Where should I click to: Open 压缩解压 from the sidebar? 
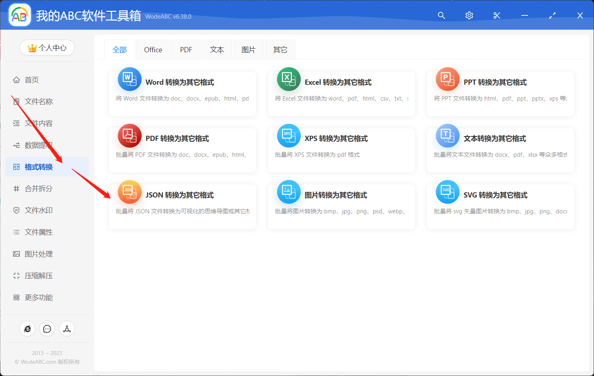(x=40, y=275)
